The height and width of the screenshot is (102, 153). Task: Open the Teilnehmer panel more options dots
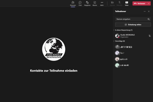tap(145, 12)
